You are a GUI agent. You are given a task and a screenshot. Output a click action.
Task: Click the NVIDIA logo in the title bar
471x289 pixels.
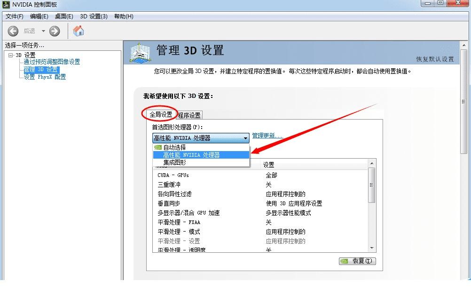[5, 4]
